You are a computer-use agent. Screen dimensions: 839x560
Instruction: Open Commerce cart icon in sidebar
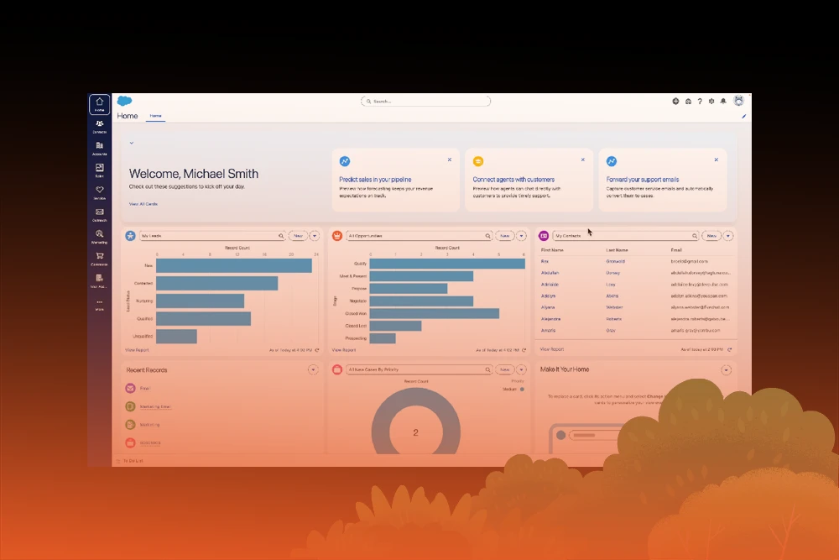(100, 259)
